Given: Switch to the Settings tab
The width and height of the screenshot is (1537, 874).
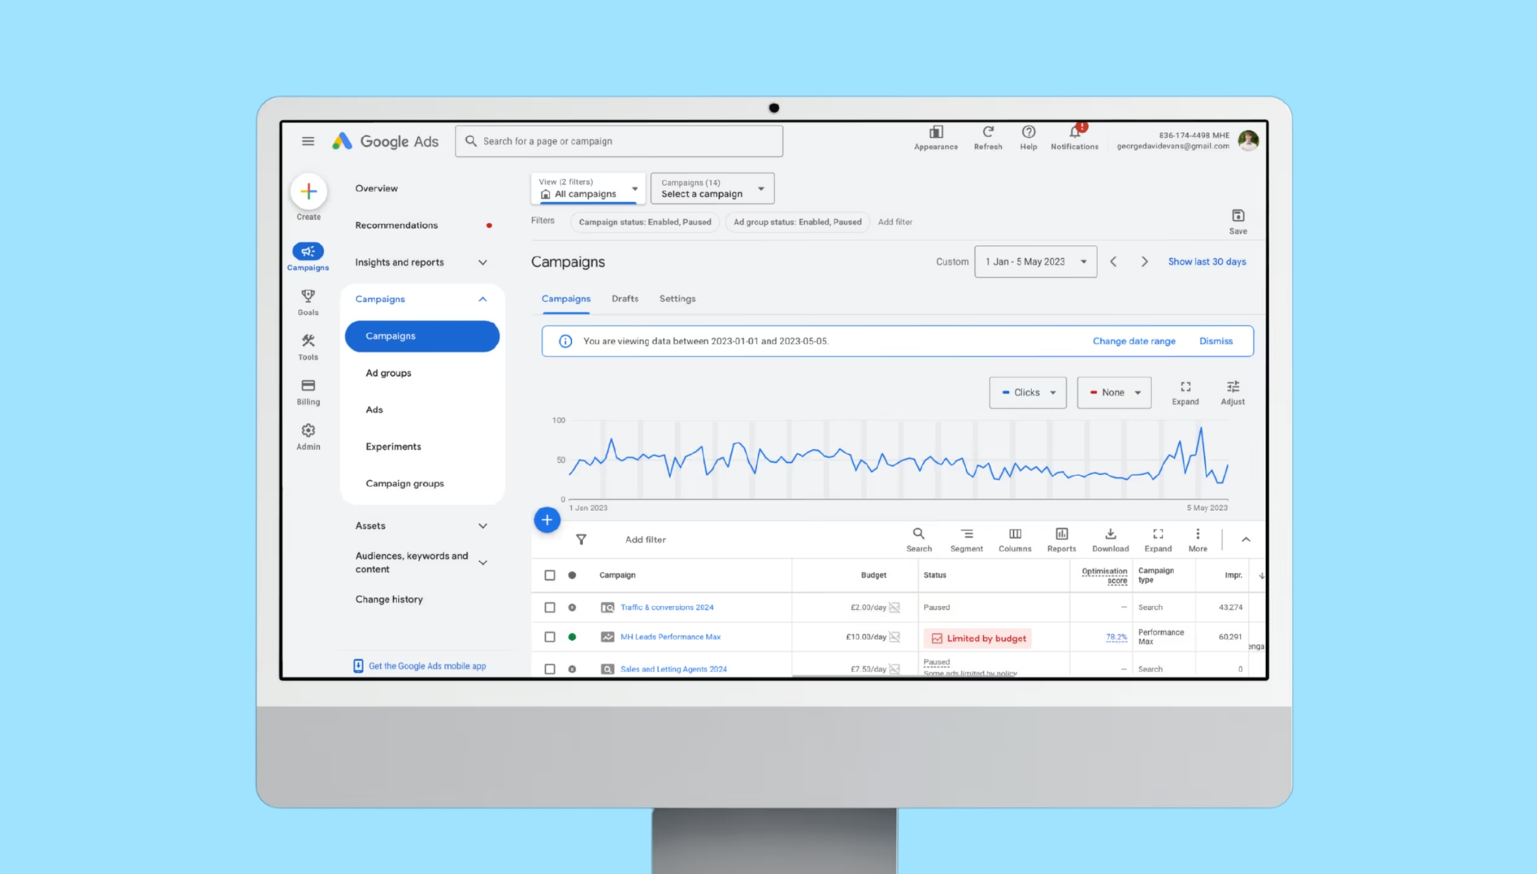Looking at the screenshot, I should [x=677, y=299].
